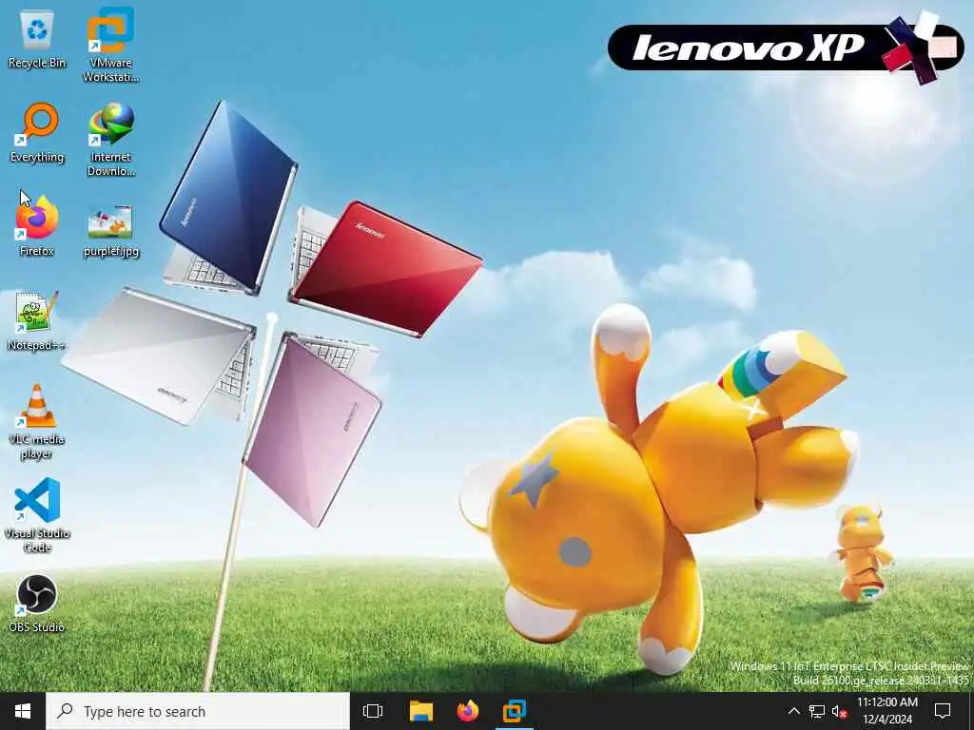Open File Explorer from the taskbar
This screenshot has width=974, height=730.
coord(420,711)
